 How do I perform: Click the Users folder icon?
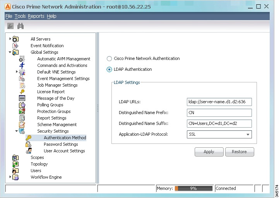[x=15, y=171]
